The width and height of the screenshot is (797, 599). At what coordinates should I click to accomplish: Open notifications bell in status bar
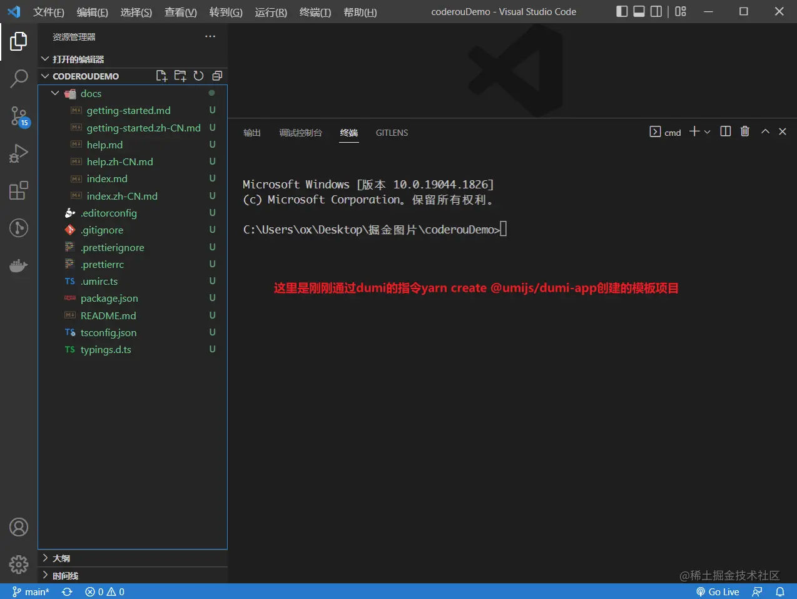(780, 591)
